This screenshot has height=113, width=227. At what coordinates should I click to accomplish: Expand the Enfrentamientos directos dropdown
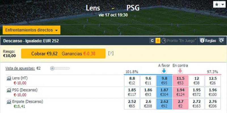(32, 30)
